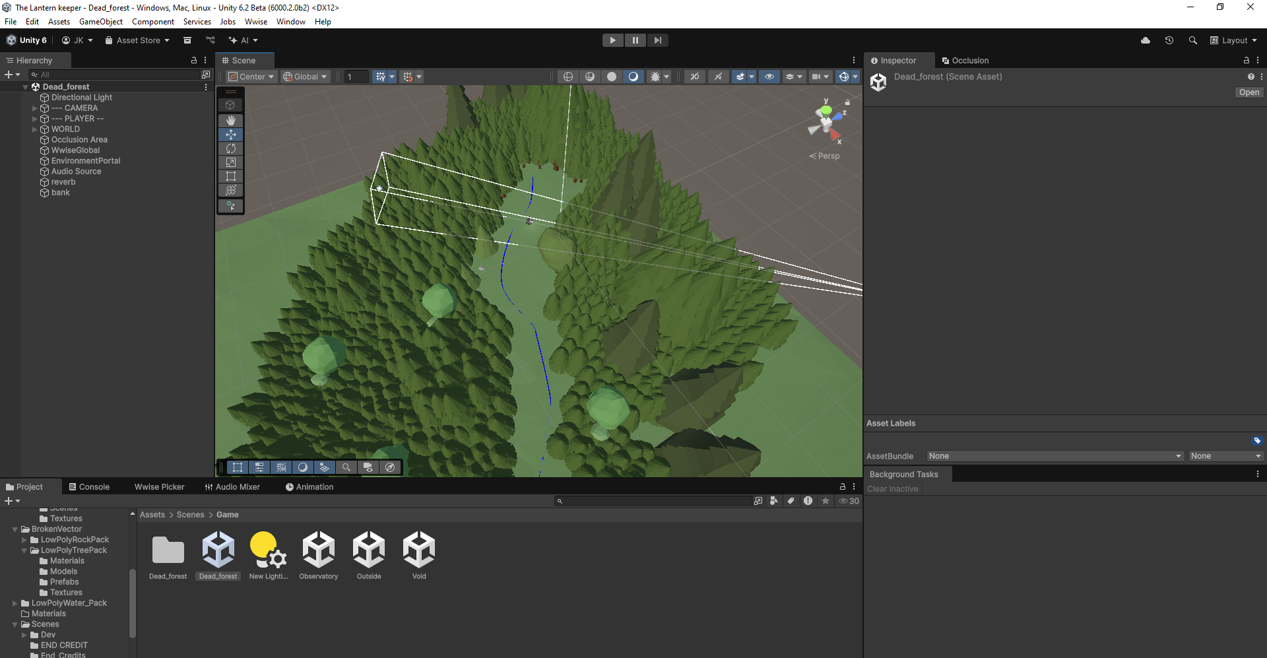
Task: Open the Wwise menu
Action: (256, 22)
